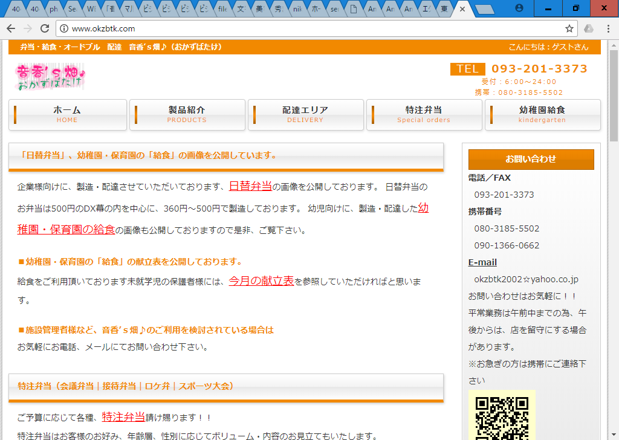Open the 幼稚園給食 kindergarten menu
Image resolution: width=619 pixels, height=440 pixels.
point(542,114)
